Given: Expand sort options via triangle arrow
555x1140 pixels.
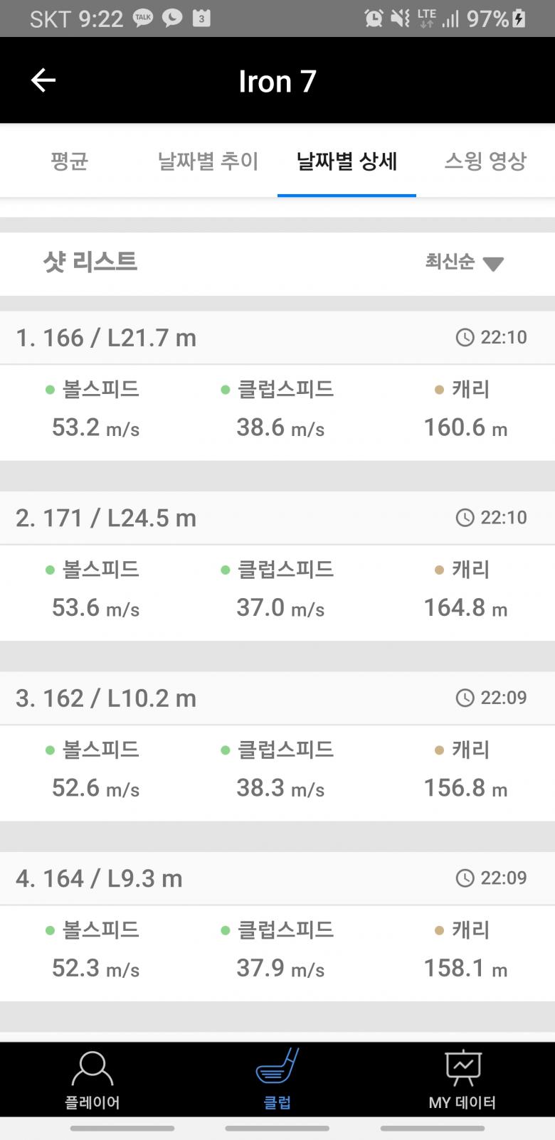Looking at the screenshot, I should 493,264.
